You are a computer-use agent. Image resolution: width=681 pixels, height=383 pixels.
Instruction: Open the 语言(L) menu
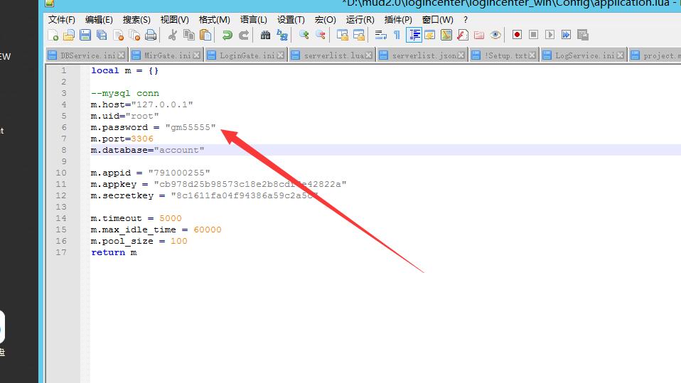(x=254, y=20)
